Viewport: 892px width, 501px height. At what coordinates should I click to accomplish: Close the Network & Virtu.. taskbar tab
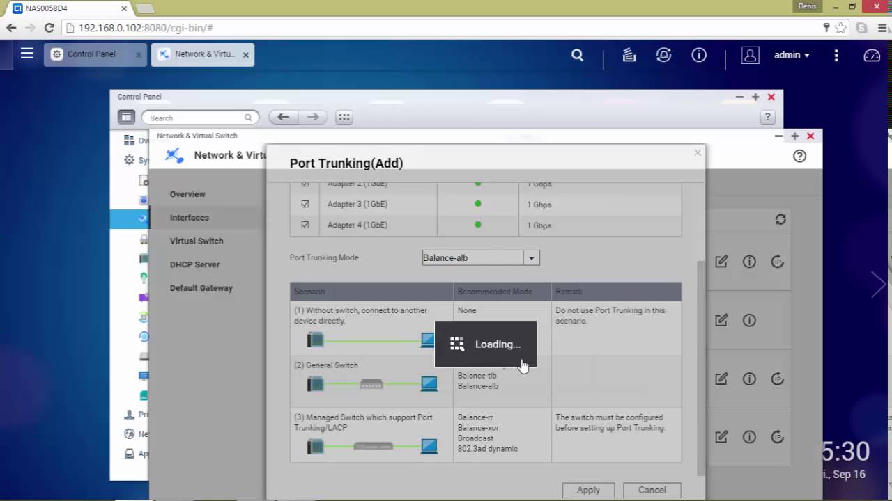[x=245, y=55]
